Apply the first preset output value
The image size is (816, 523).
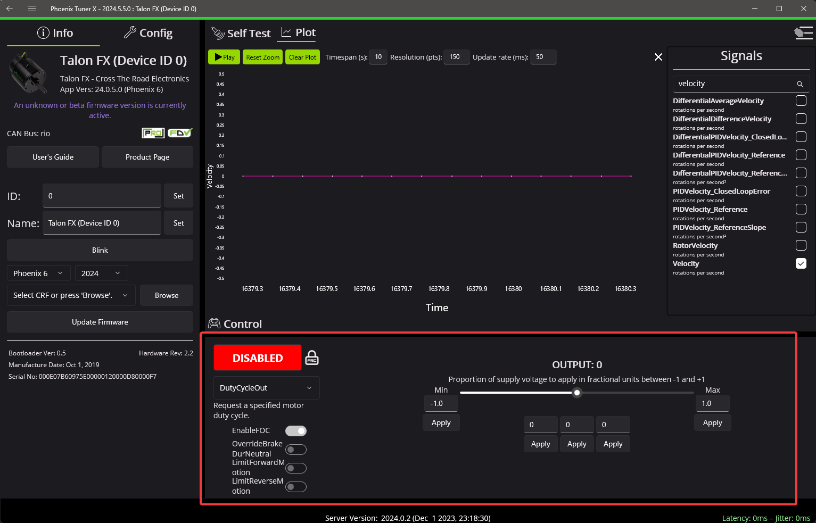(x=541, y=444)
